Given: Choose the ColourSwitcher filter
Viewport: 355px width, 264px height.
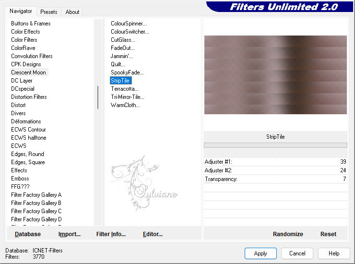Looking at the screenshot, I should [130, 32].
